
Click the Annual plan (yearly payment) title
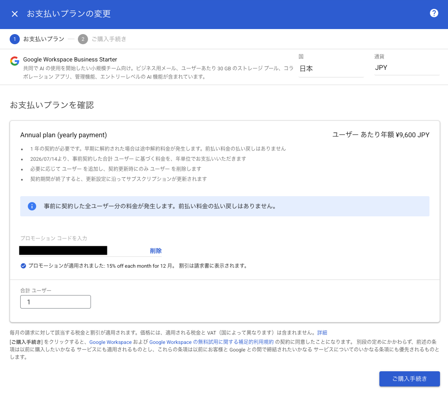coord(64,135)
